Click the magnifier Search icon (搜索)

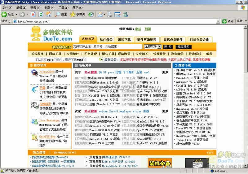58,14
